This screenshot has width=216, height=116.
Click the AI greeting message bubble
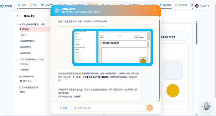(x=83, y=22)
